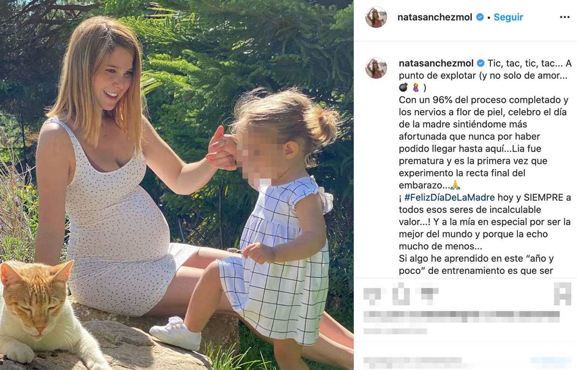Click the verified badge inside the caption
577x370 pixels.
[480, 63]
